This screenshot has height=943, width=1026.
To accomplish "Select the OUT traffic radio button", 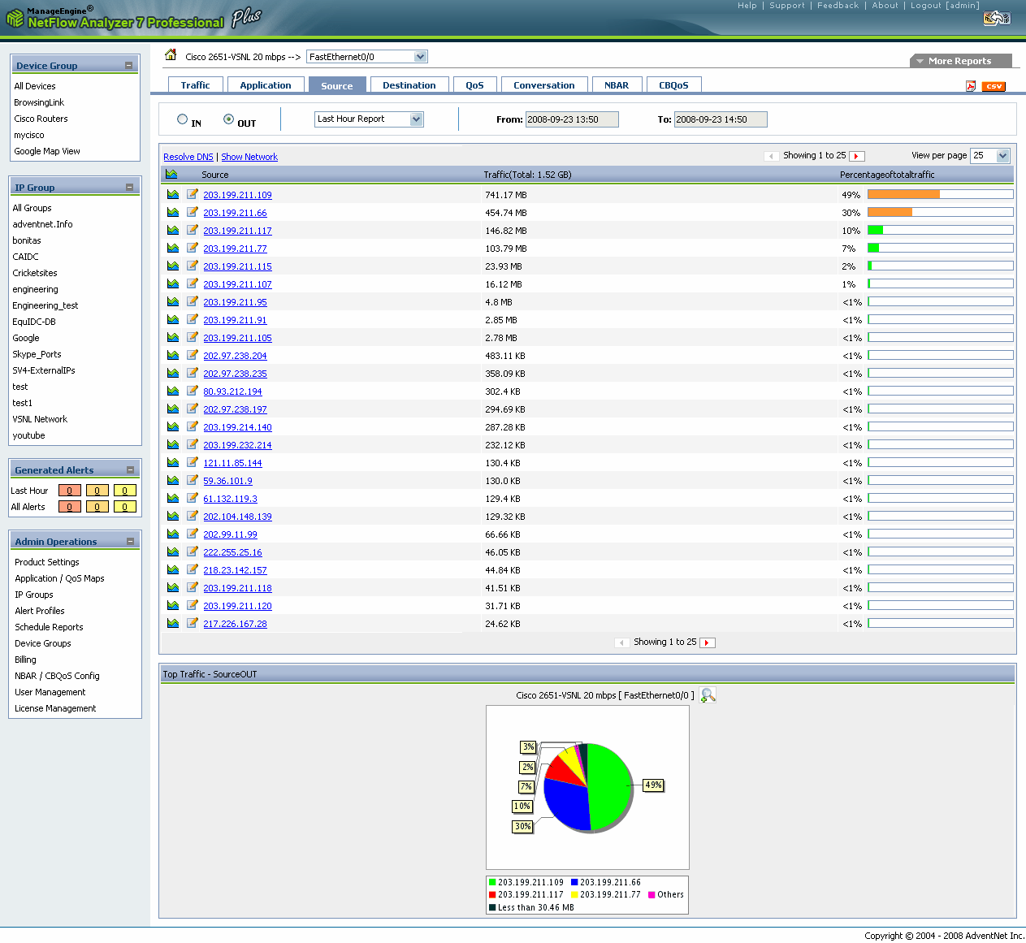I will [228, 119].
